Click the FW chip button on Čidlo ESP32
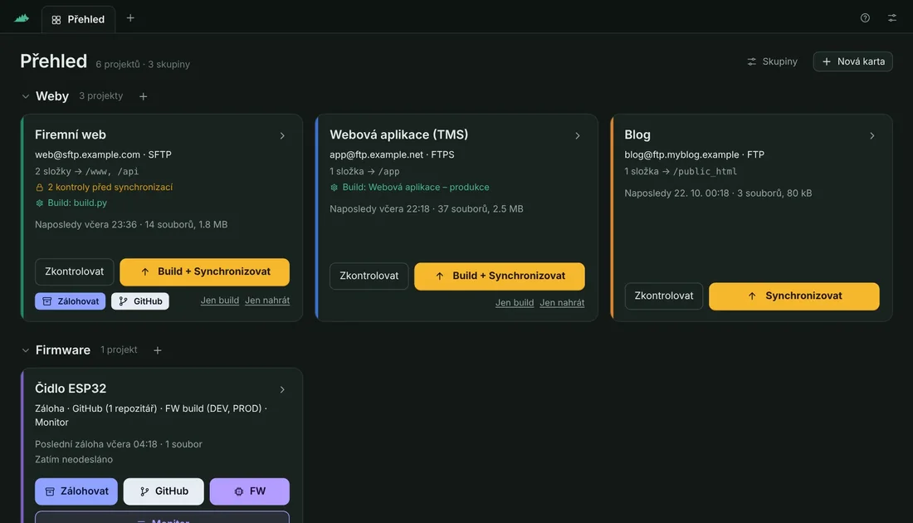 tap(249, 491)
